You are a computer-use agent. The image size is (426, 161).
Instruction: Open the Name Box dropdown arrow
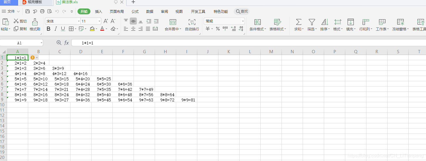pos(41,43)
